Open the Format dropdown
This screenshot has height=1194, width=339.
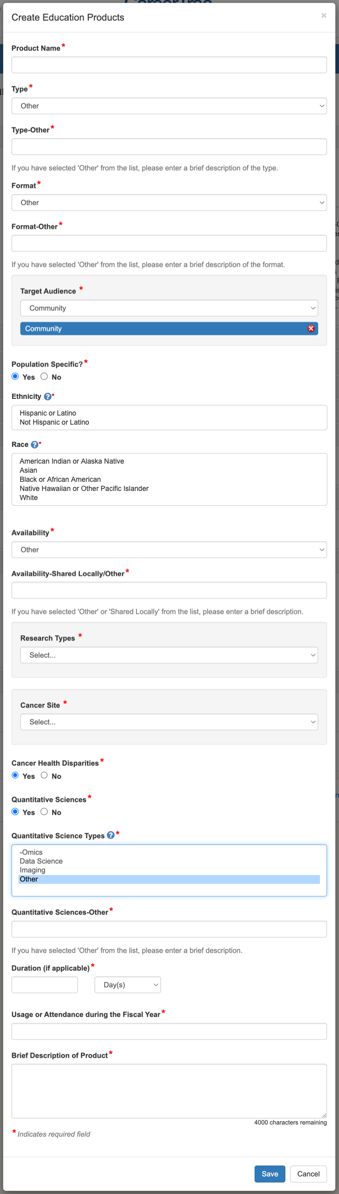pos(169,202)
